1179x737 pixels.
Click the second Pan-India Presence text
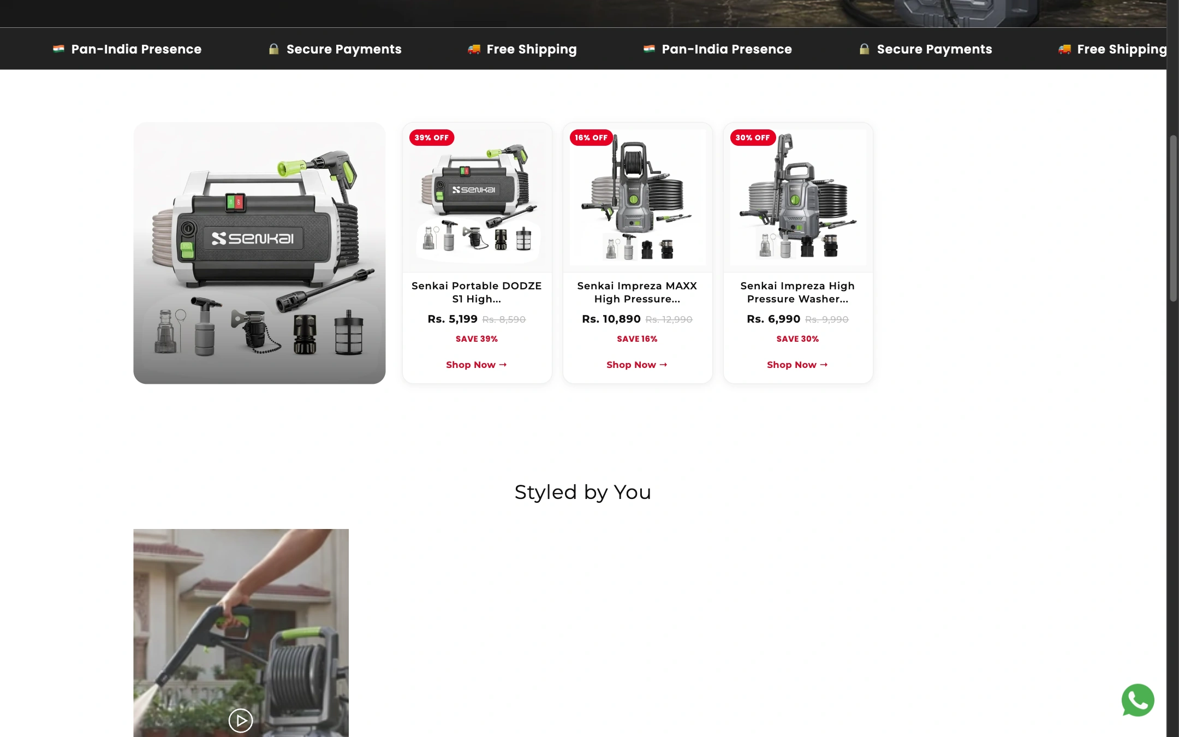click(x=727, y=49)
